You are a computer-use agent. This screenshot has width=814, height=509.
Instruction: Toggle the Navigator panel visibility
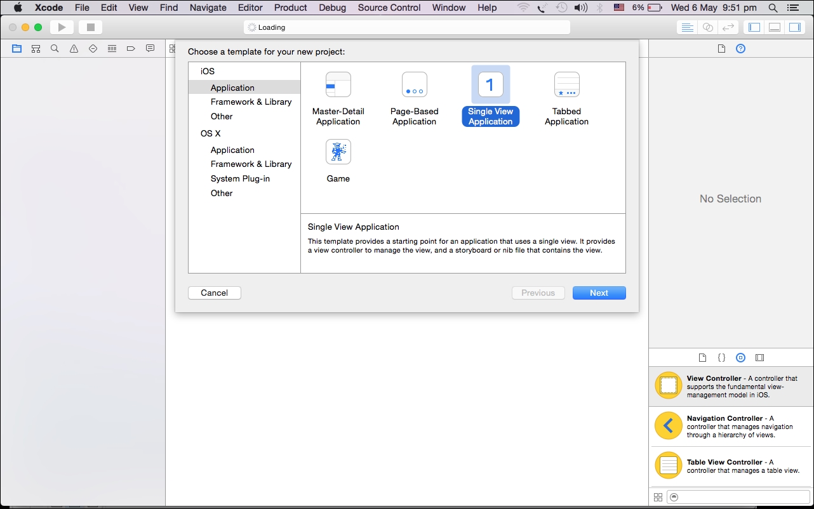754,27
